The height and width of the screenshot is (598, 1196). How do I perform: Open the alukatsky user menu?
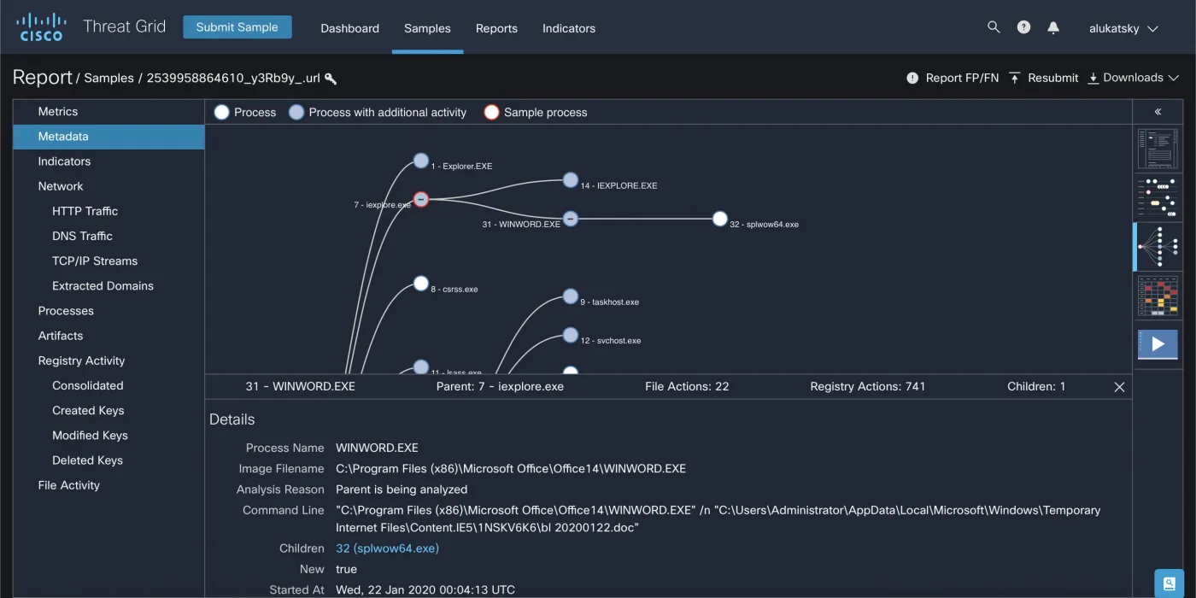(1123, 28)
